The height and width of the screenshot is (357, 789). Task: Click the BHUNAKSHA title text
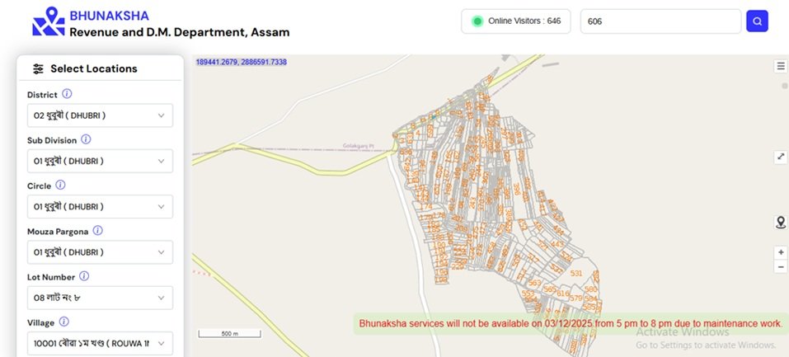tap(109, 16)
